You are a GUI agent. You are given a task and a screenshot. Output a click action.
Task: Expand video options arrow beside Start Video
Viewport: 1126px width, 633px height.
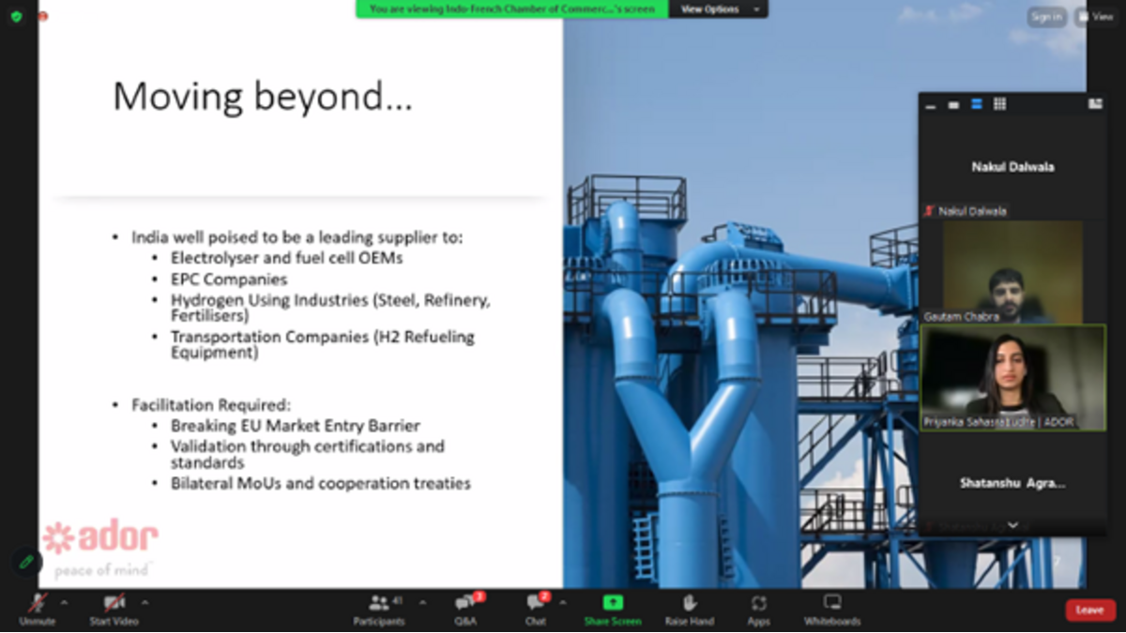click(145, 602)
